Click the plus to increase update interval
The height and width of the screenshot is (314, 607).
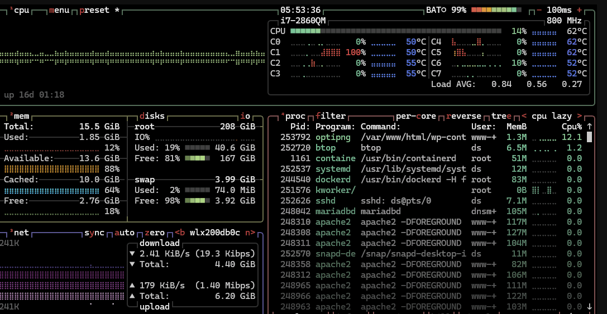579,10
